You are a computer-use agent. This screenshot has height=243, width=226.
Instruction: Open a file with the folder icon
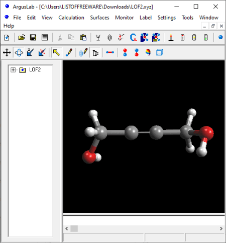point(22,38)
